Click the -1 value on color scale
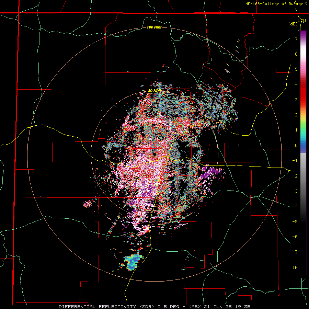The image size is (309, 309). (x=295, y=161)
